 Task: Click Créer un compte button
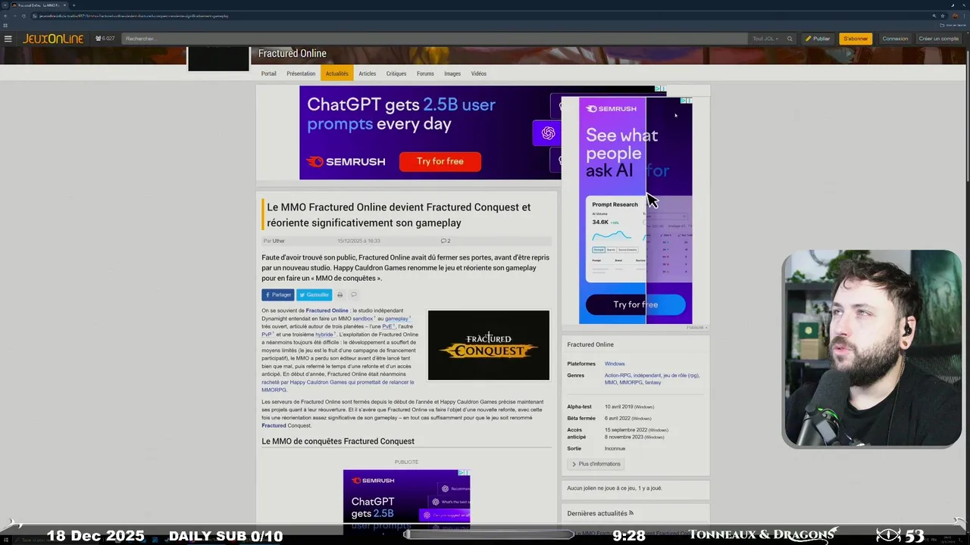(938, 39)
